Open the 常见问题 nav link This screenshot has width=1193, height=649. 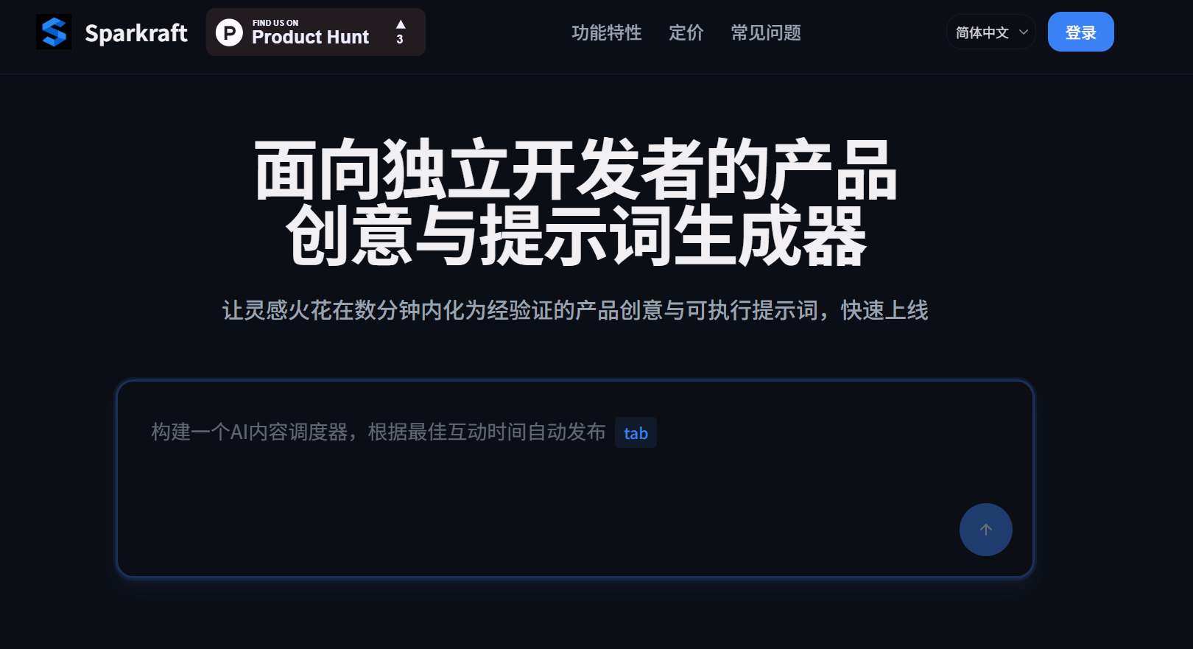[766, 32]
